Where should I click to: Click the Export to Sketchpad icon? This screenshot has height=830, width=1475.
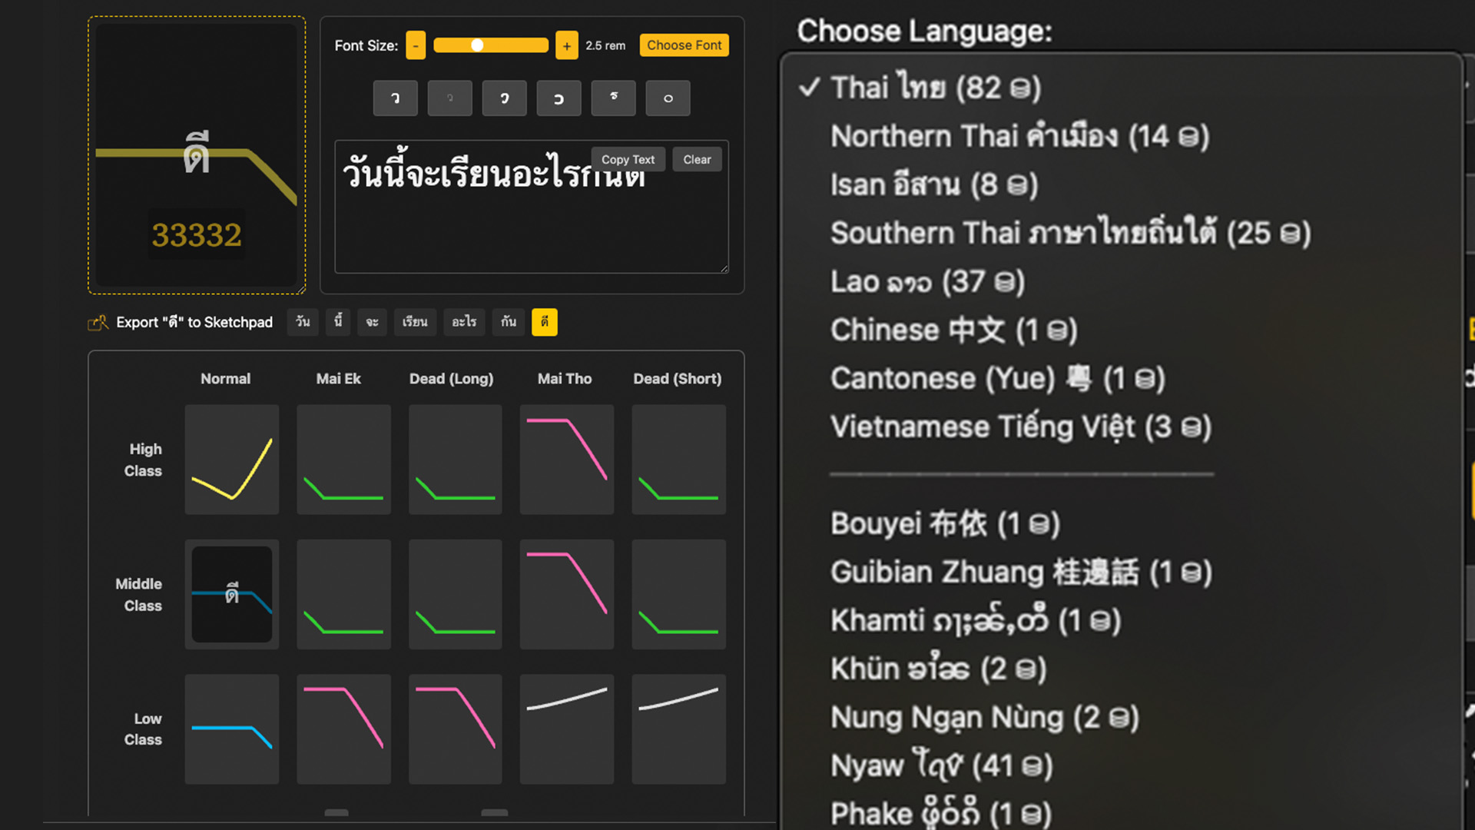point(98,323)
